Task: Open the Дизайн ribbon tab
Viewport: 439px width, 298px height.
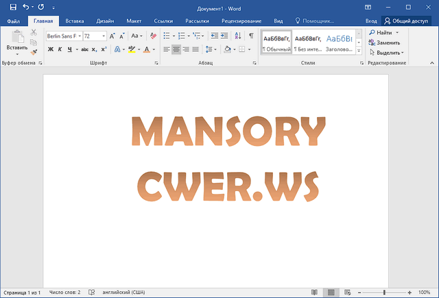Action: [x=105, y=21]
